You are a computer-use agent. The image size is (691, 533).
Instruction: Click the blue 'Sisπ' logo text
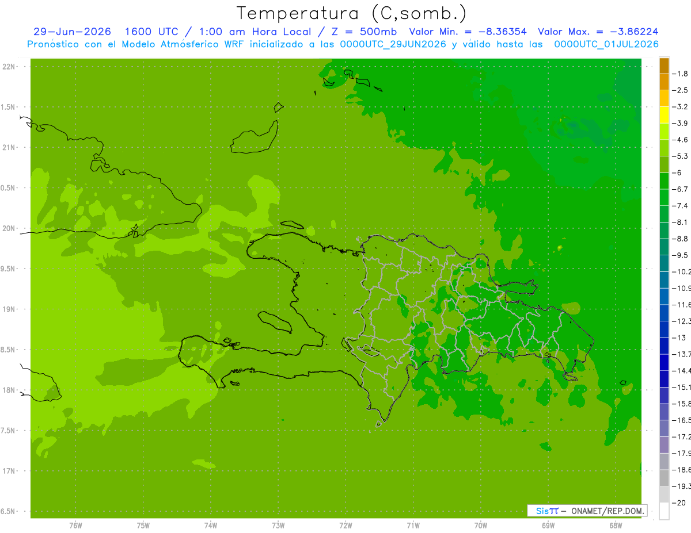[x=546, y=511]
